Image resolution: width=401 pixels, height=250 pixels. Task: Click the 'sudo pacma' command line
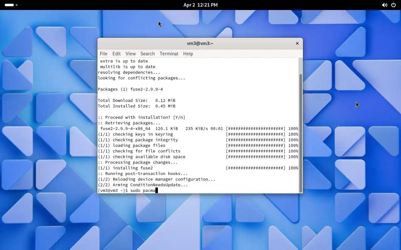tap(128, 190)
